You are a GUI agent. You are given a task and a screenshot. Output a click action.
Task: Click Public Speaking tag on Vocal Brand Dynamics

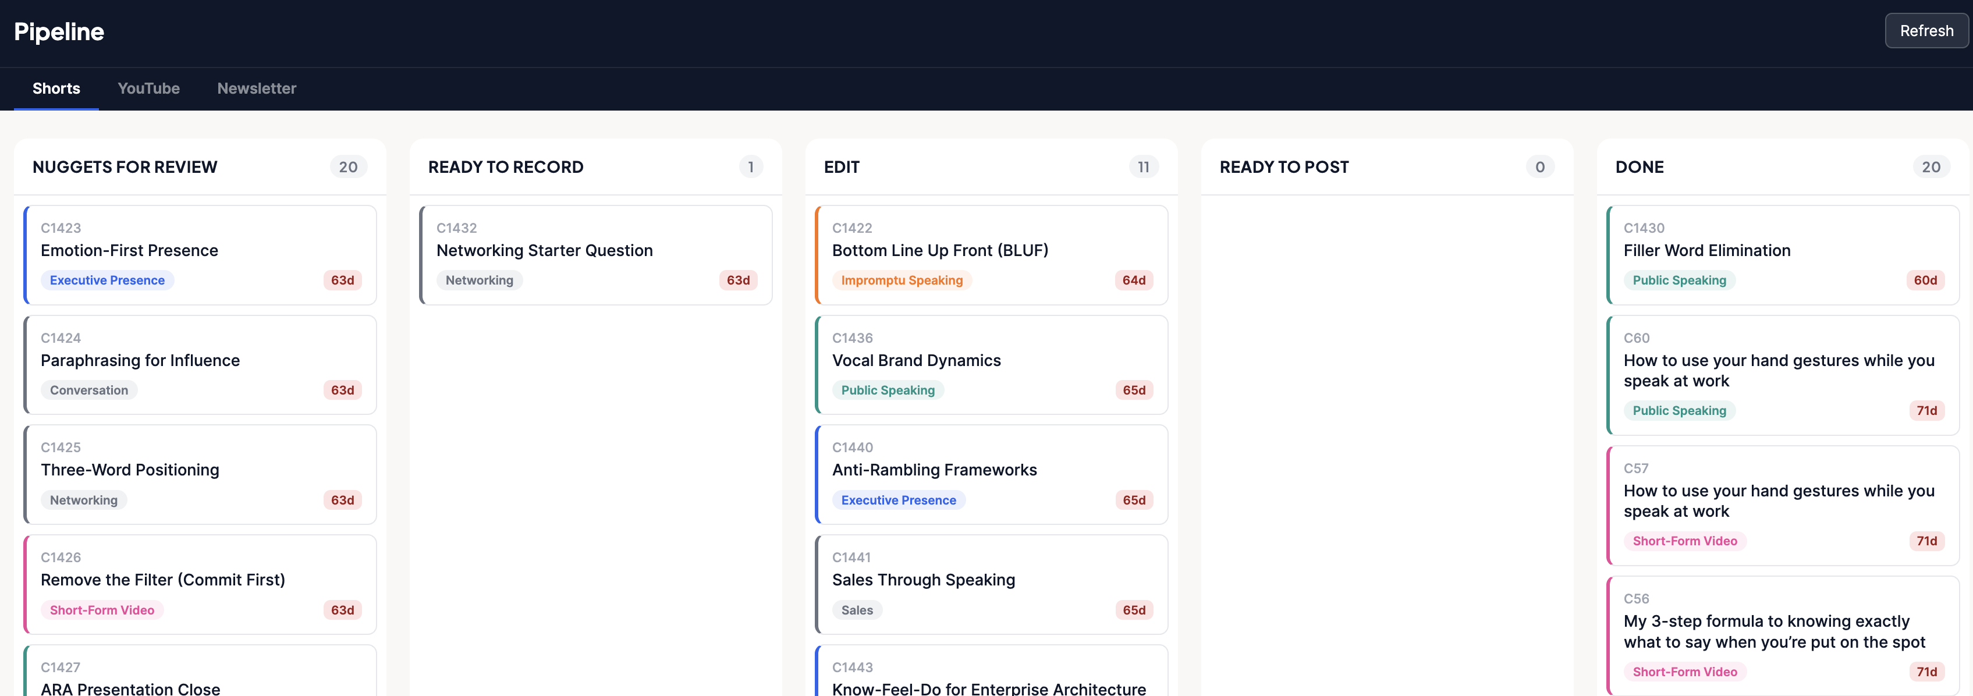pos(888,390)
